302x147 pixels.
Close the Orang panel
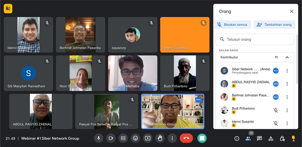tap(291, 11)
